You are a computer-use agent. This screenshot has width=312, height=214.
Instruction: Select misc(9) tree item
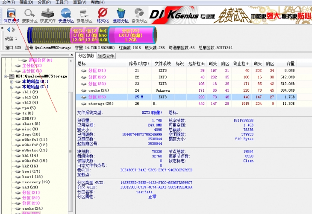coord(30,129)
